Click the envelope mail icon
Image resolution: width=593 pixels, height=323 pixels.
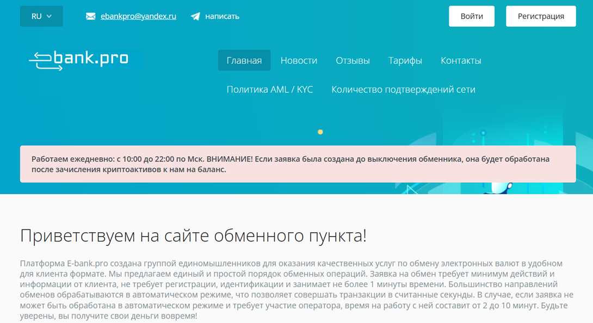[x=91, y=16]
